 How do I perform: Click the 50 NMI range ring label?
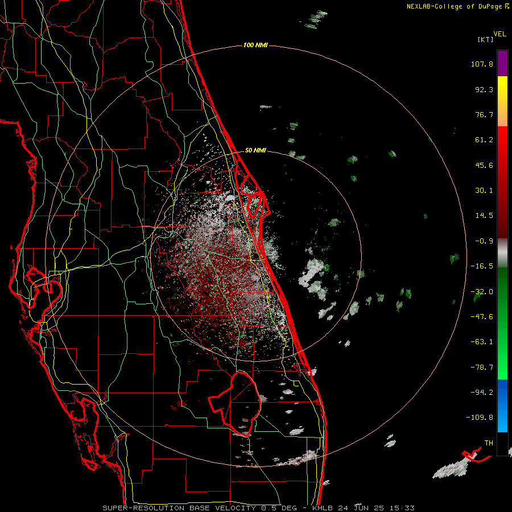pyautogui.click(x=255, y=150)
